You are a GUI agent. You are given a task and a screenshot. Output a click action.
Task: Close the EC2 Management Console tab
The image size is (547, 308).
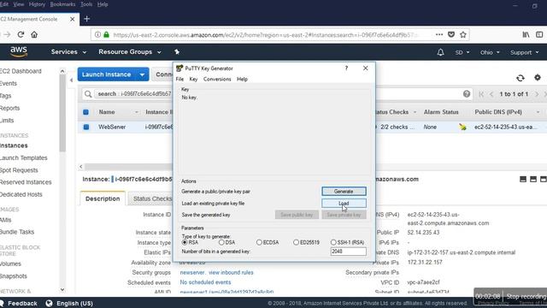click(72, 19)
